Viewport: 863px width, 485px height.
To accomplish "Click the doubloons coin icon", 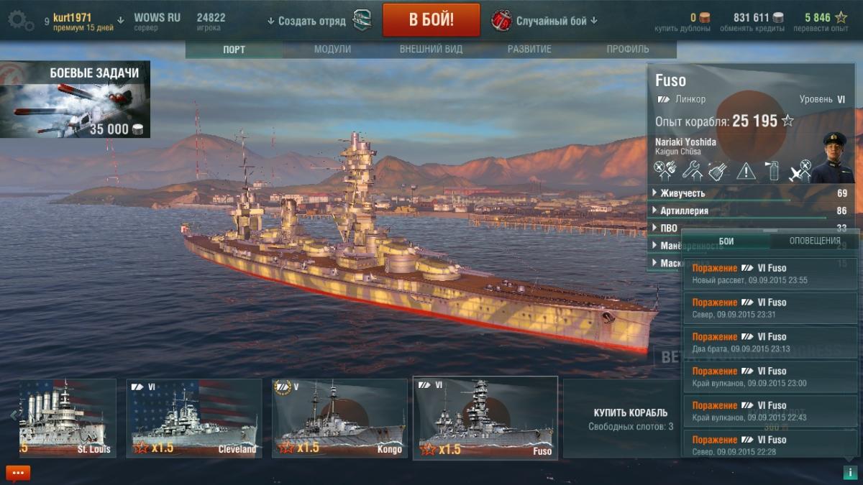I will [x=705, y=17].
